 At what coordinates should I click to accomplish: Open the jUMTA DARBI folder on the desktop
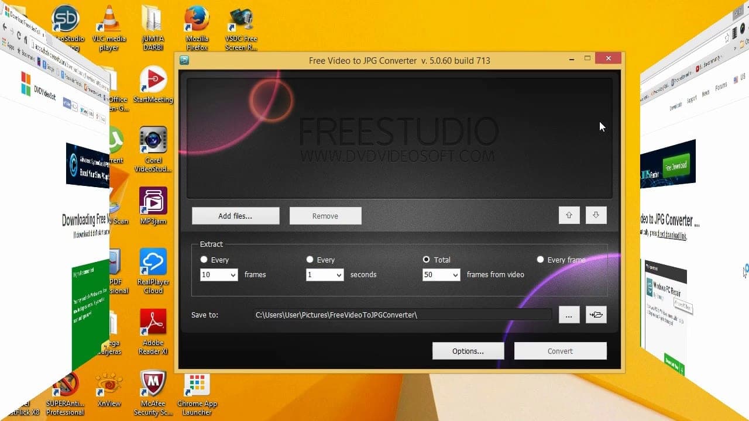tap(152, 28)
